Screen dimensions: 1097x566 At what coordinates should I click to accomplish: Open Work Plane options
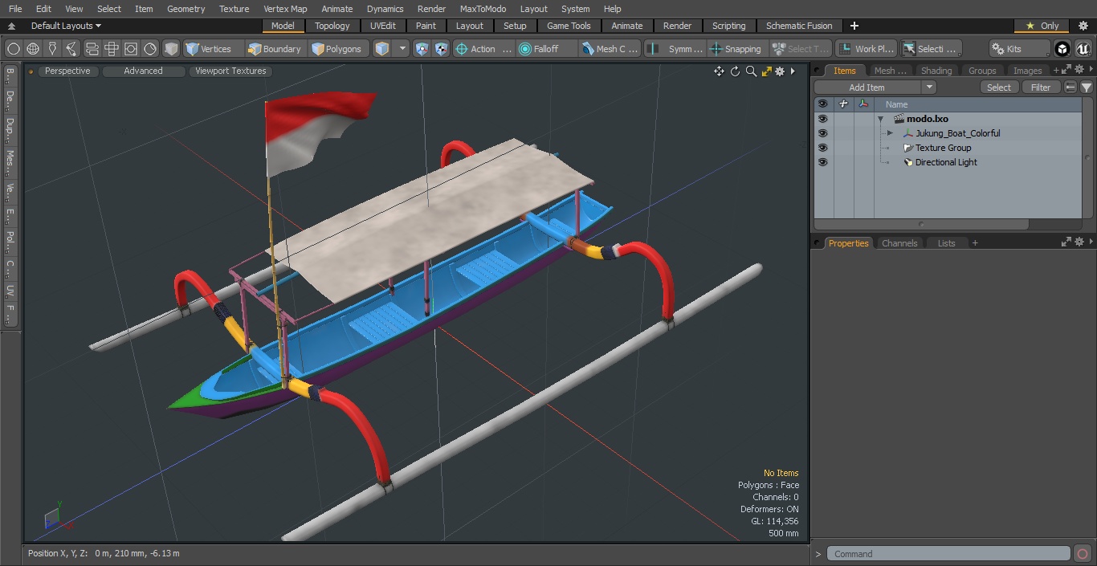866,49
